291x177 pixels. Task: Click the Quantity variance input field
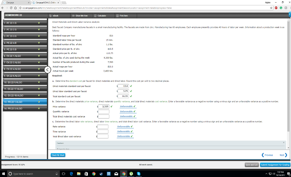103,111
